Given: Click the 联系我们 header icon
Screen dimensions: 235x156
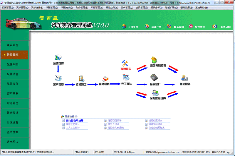Looking at the screenshot, I should click(169, 26).
